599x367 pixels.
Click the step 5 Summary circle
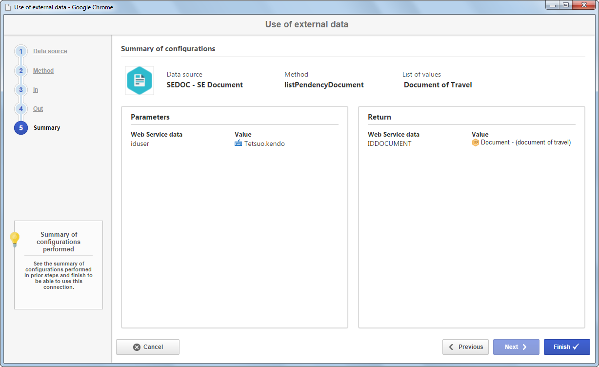click(x=21, y=128)
